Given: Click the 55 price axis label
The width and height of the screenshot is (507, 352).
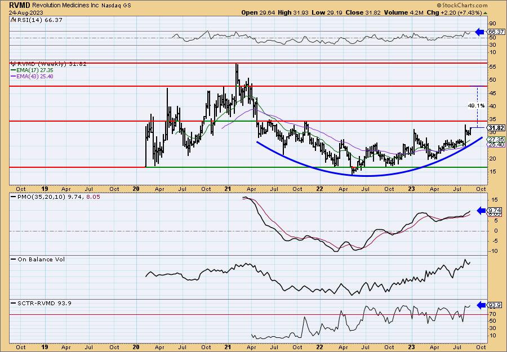Looking at the screenshot, I should [x=493, y=66].
